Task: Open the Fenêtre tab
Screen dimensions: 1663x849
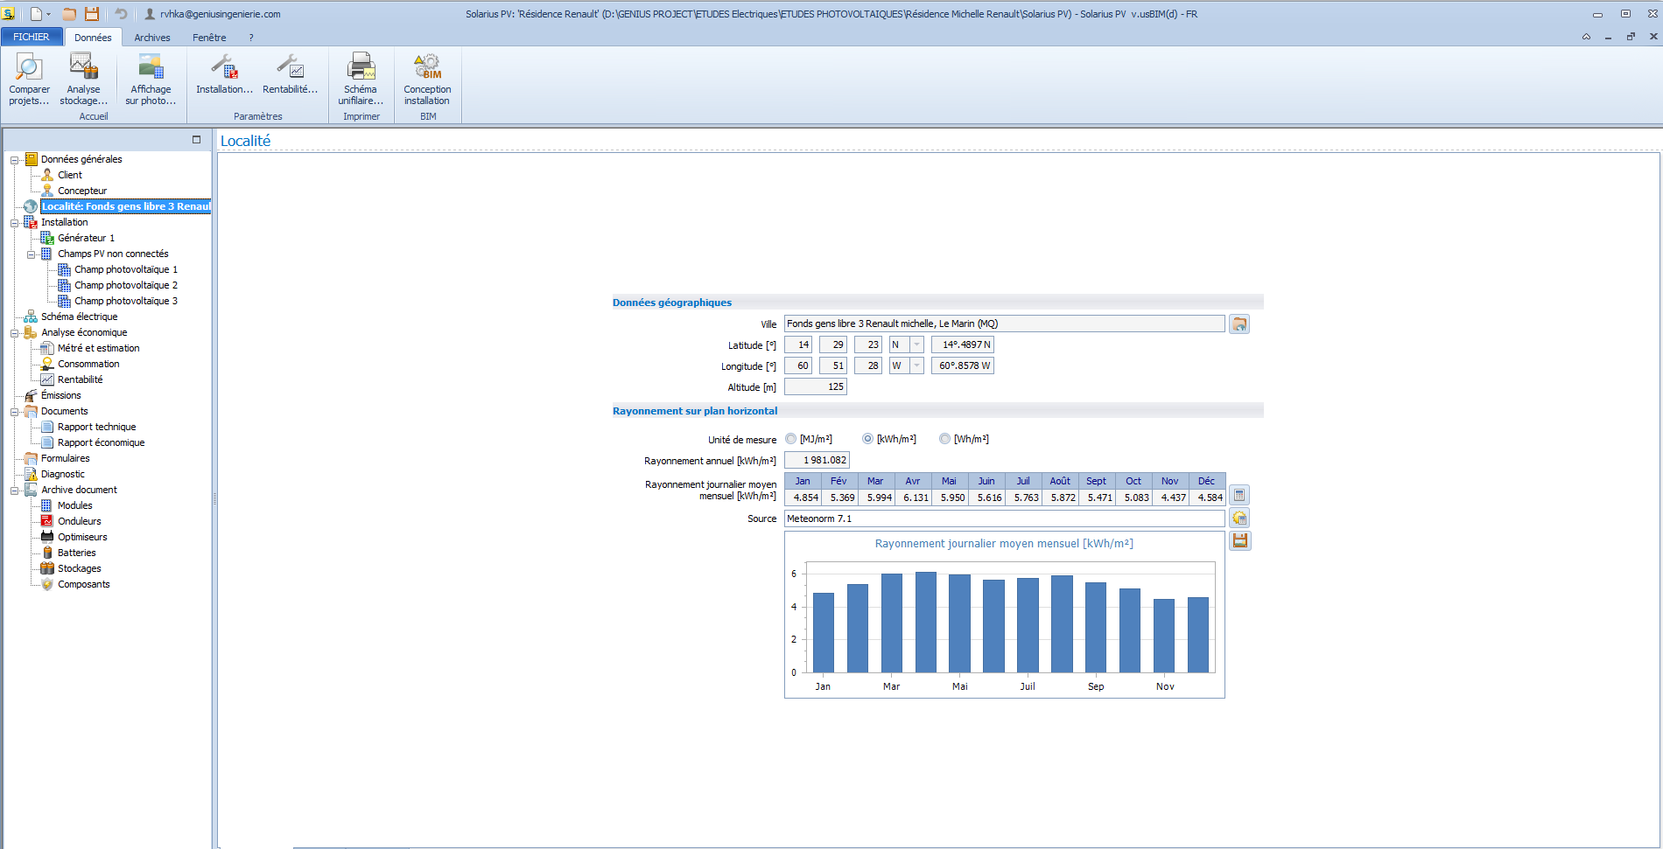Action: point(209,38)
